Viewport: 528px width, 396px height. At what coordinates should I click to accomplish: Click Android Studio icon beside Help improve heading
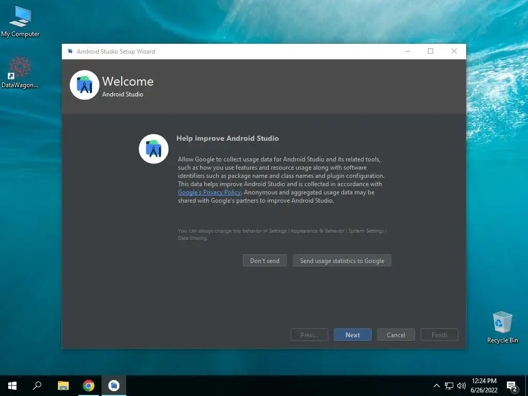click(154, 149)
